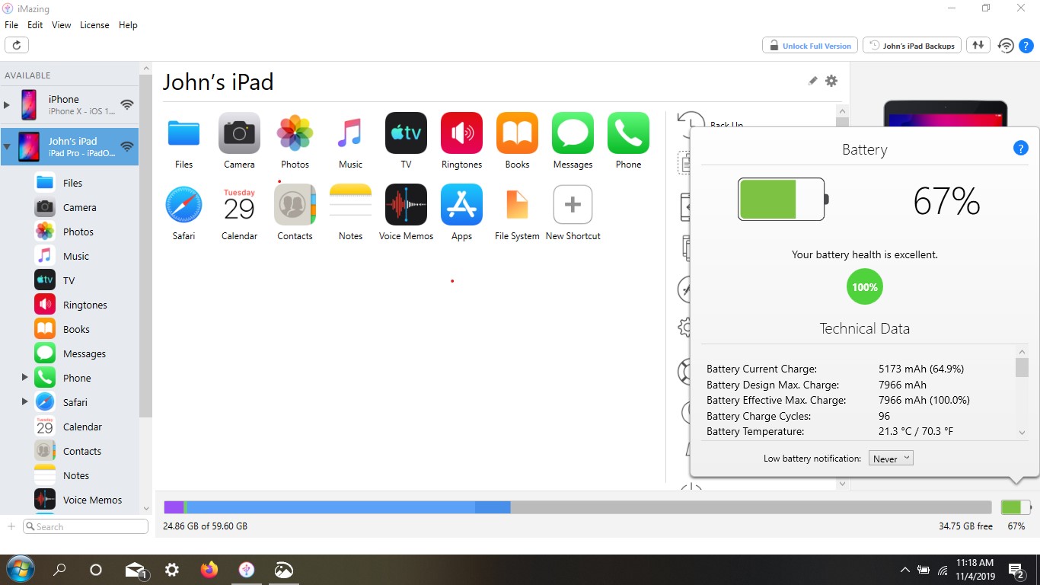Click the sidebar vertical scrollbar
Image resolution: width=1040 pixels, height=585 pixels.
(x=145, y=245)
